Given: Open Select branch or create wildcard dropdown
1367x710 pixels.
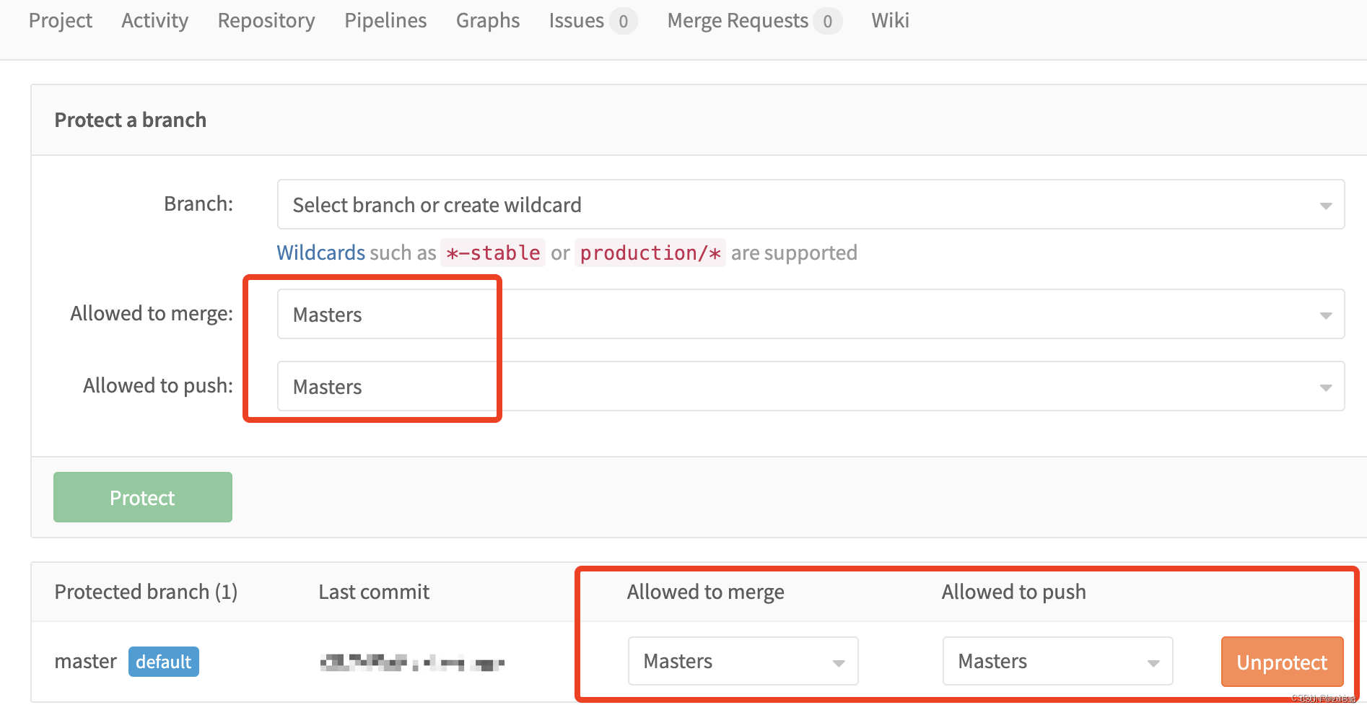Looking at the screenshot, I should click(x=811, y=205).
